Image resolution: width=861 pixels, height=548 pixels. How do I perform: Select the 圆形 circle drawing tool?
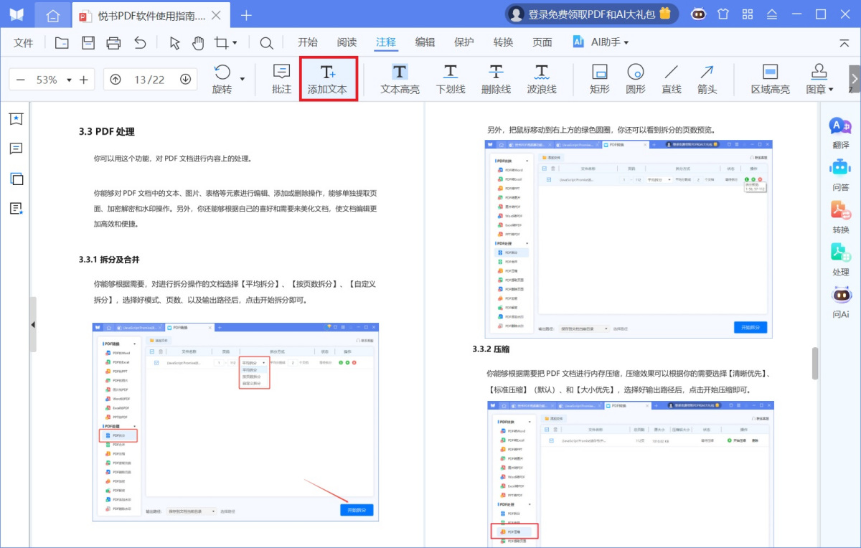coord(635,77)
